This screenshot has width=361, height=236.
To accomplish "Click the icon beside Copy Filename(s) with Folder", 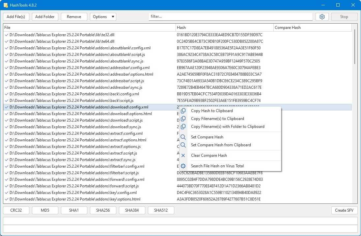I will [183, 127].
